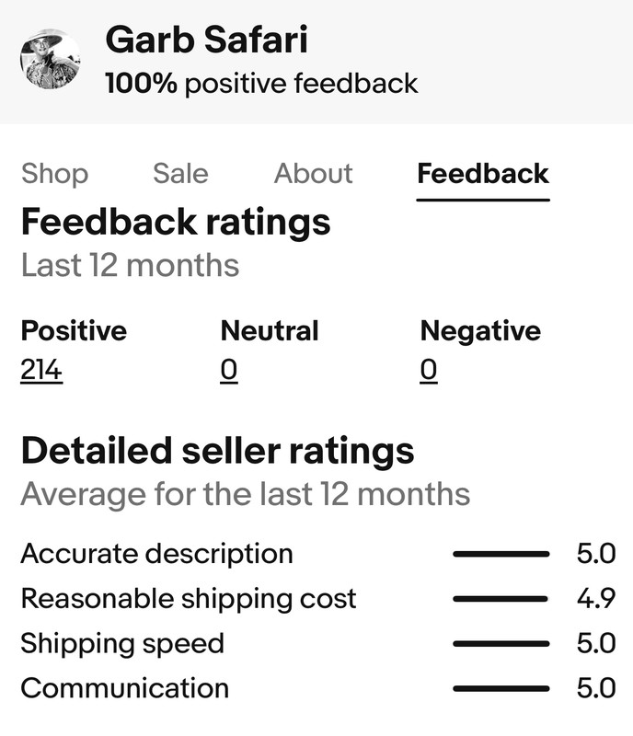Viewport: 633px width, 736px height.
Task: Switch to the Shop tab
Action: tap(55, 174)
